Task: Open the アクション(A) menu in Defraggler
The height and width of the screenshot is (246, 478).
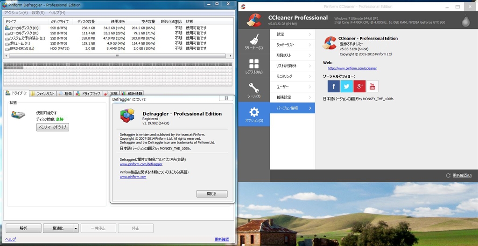Action: tap(16, 13)
